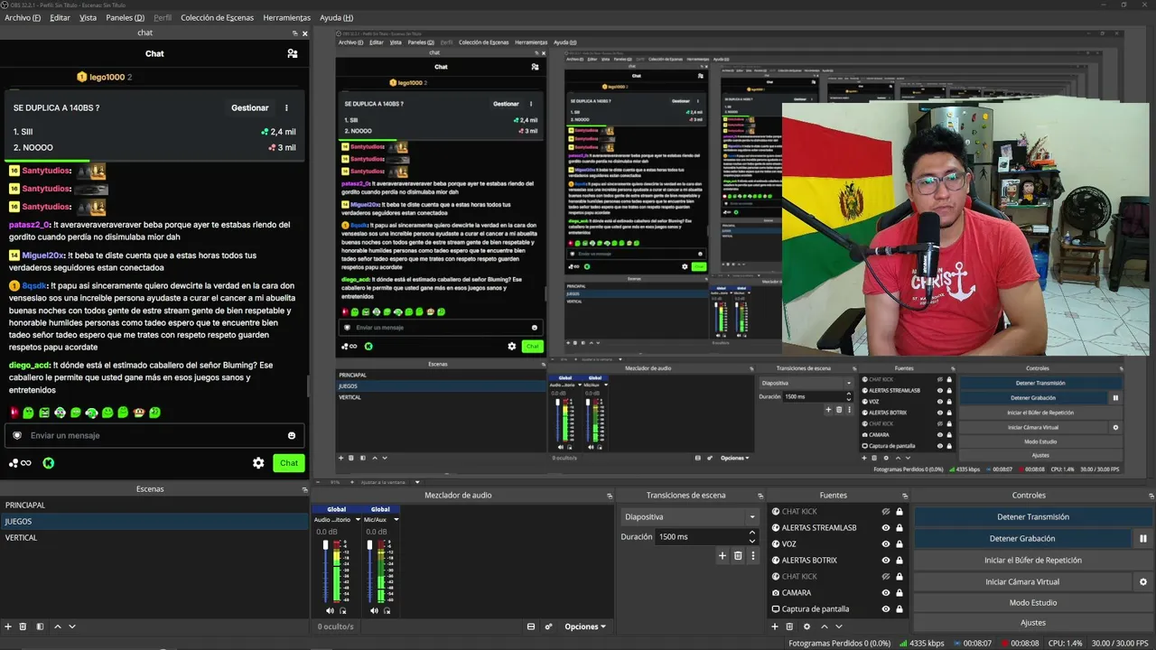Click Gestionar on the poll
The height and width of the screenshot is (650, 1156).
point(250,107)
